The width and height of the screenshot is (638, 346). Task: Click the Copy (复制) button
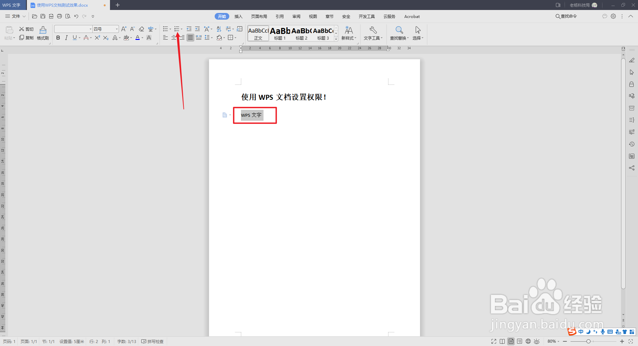[x=26, y=38]
